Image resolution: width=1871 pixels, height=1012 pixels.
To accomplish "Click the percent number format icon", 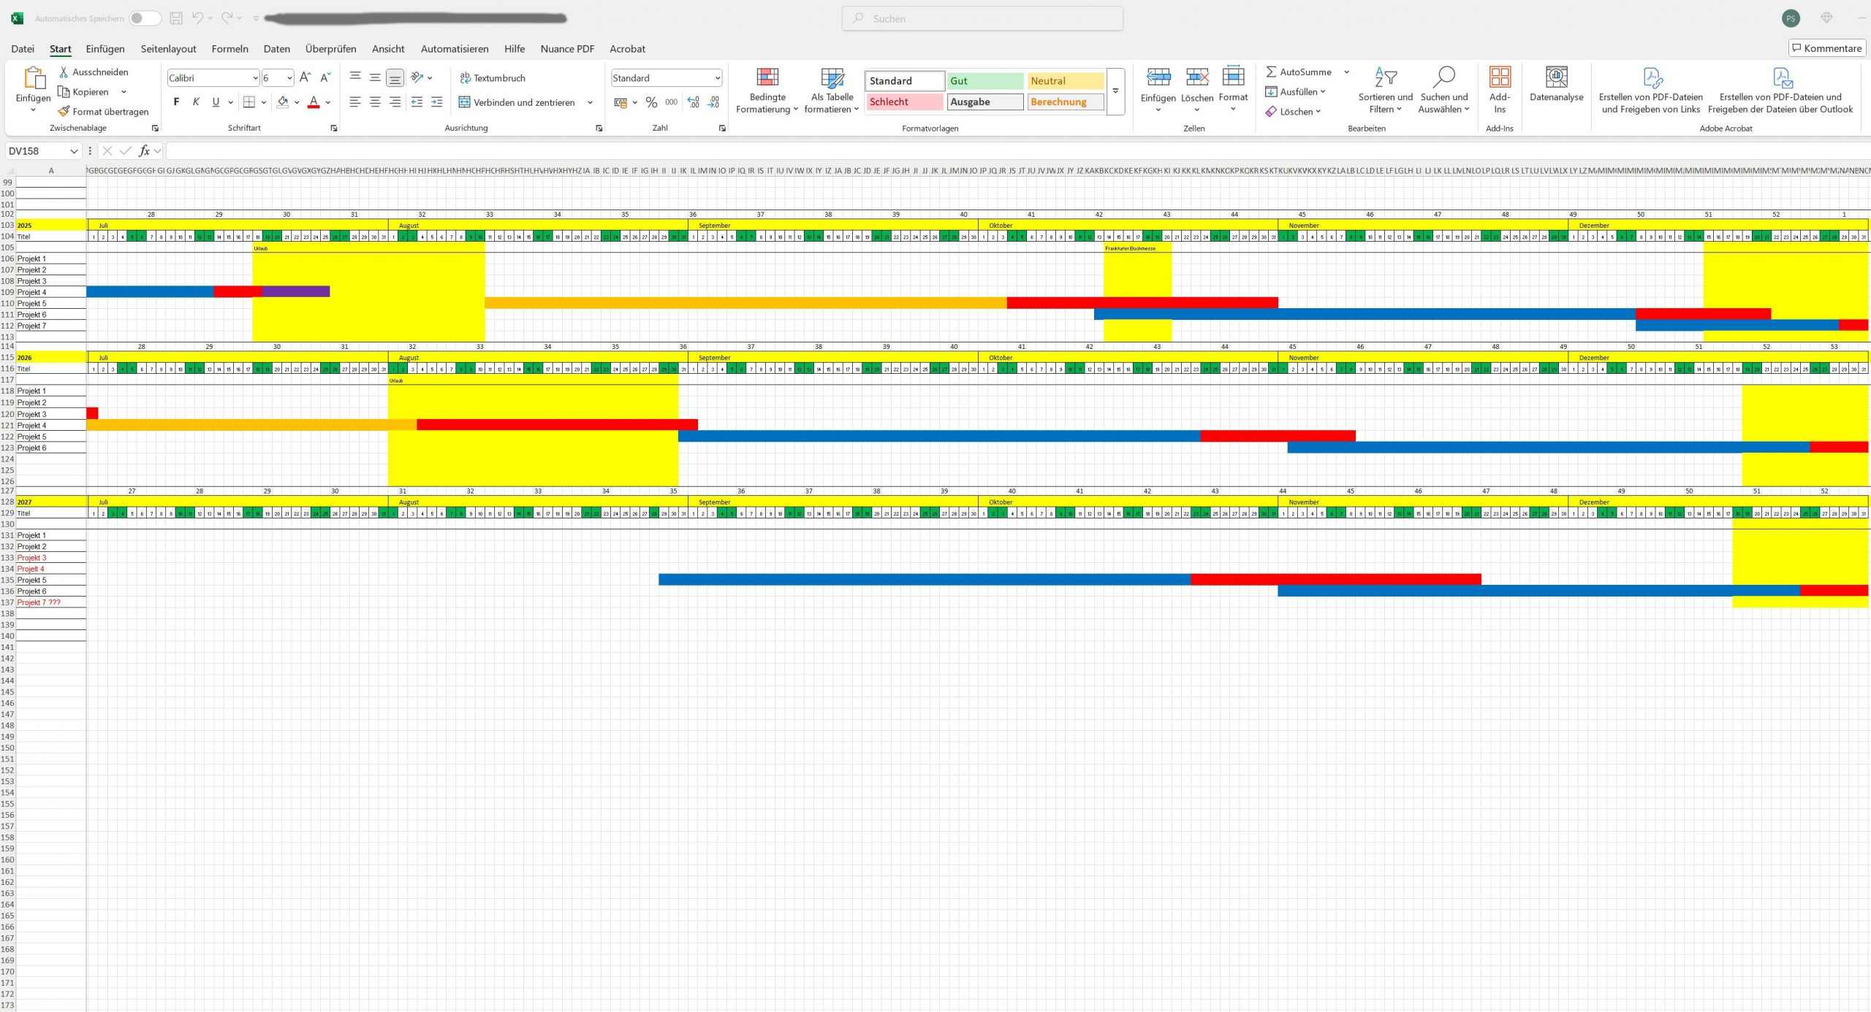I will [x=651, y=102].
